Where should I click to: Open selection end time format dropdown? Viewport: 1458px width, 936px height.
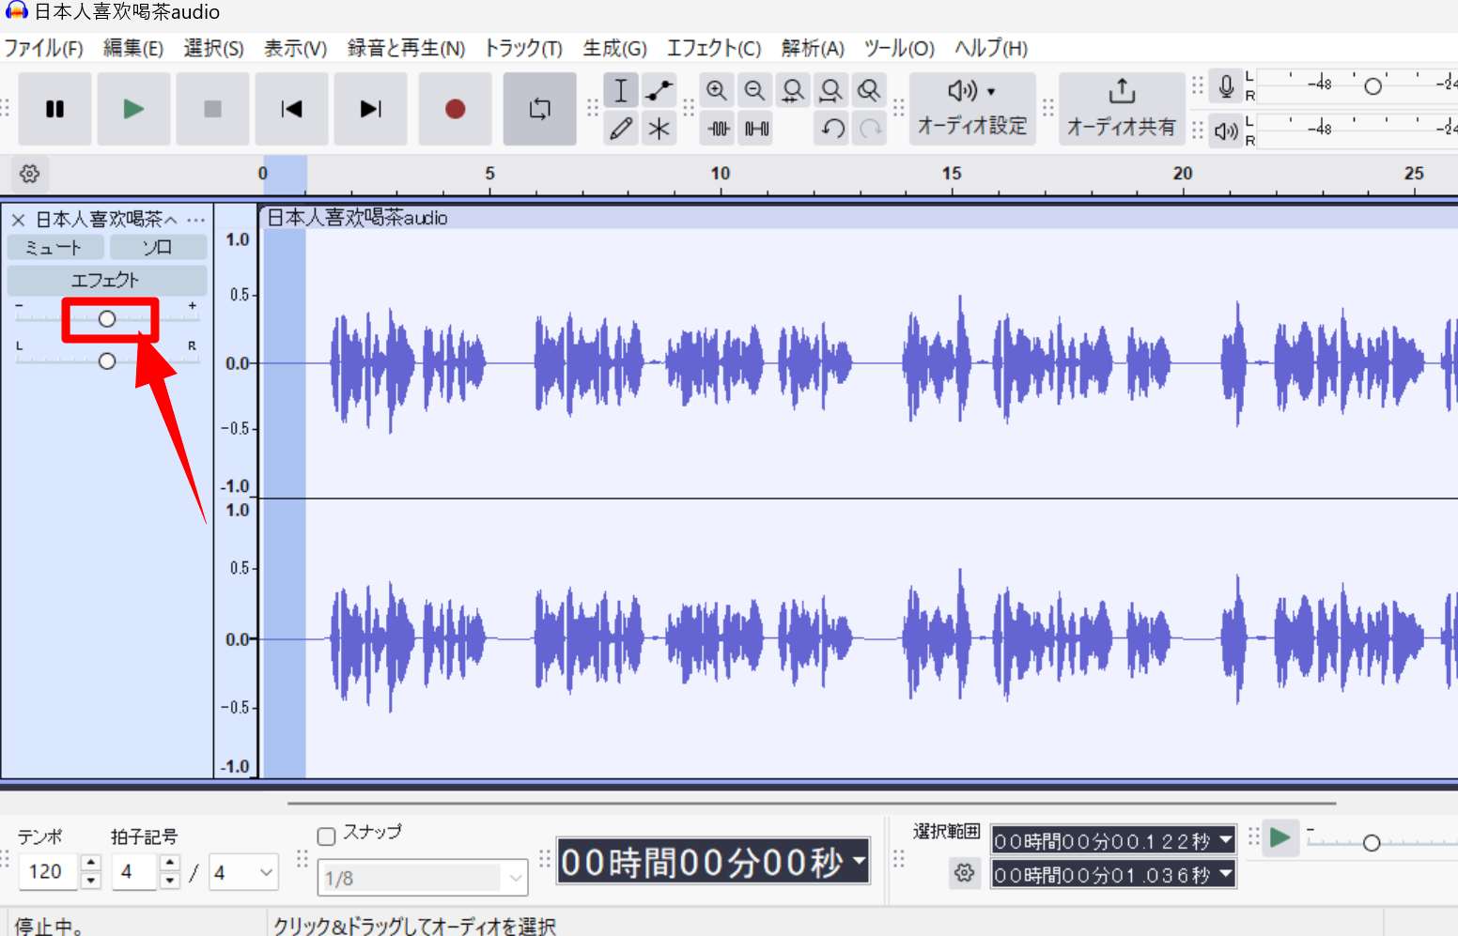pyautogui.click(x=1225, y=874)
